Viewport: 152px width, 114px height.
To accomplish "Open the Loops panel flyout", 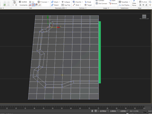I will tap(105, 8).
